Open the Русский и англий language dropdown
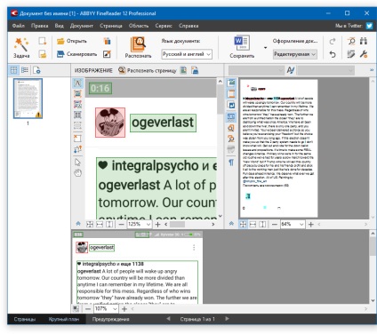This screenshot has width=377, height=334. [x=187, y=54]
